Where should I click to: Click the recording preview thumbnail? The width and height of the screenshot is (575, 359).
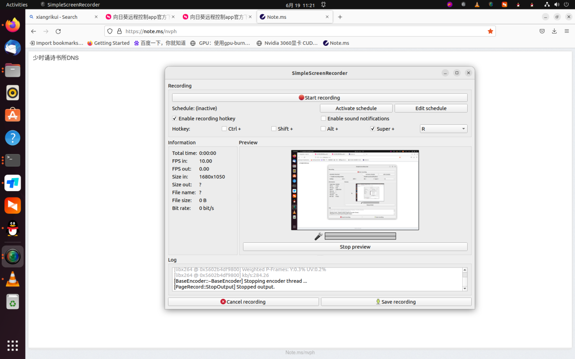(x=355, y=190)
